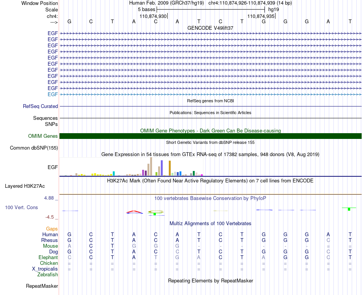Click the X_tropicalis alignment row label

45,269
